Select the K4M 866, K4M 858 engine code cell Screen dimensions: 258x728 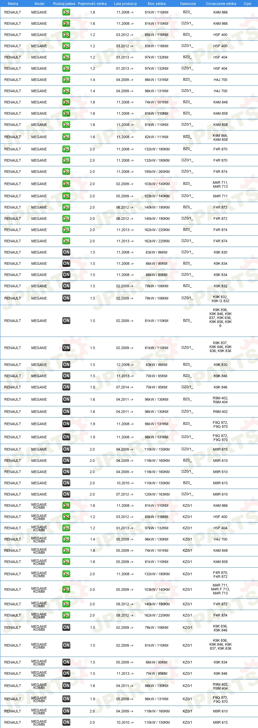pos(220,138)
